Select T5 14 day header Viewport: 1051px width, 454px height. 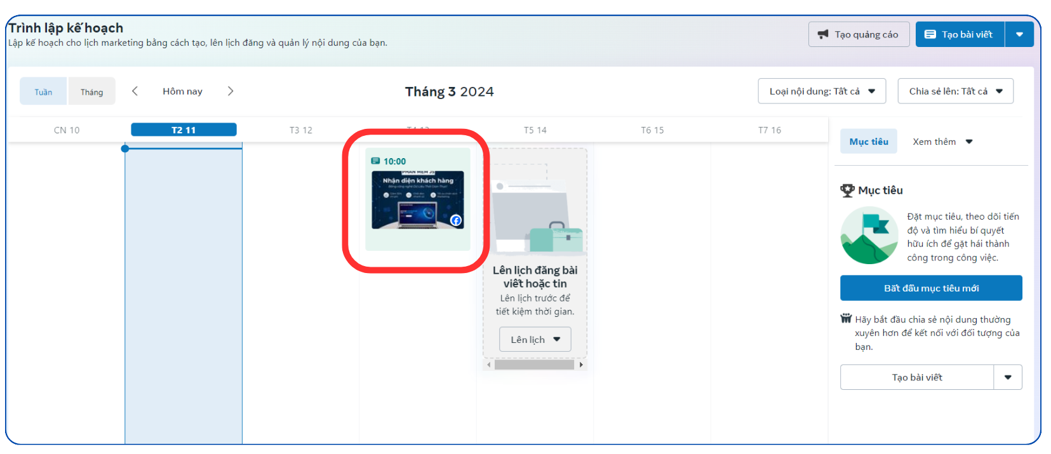[x=535, y=130]
